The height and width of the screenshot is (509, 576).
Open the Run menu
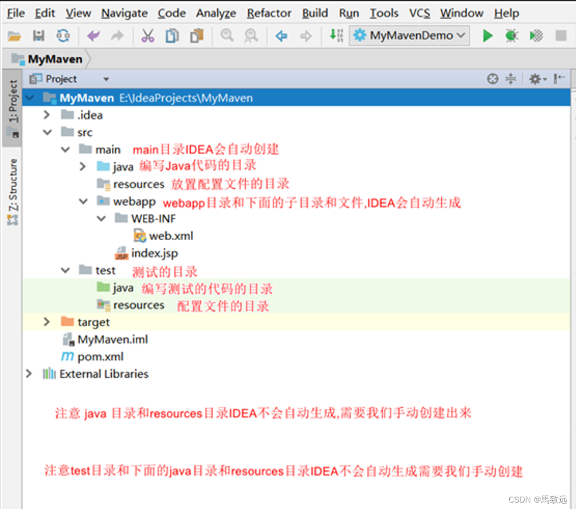point(349,13)
